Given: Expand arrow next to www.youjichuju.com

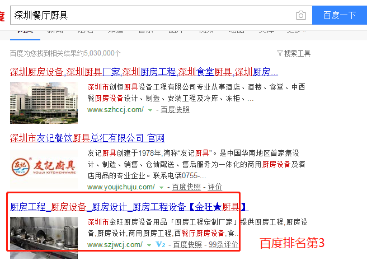Looking at the screenshot, I should tap(161, 187).
